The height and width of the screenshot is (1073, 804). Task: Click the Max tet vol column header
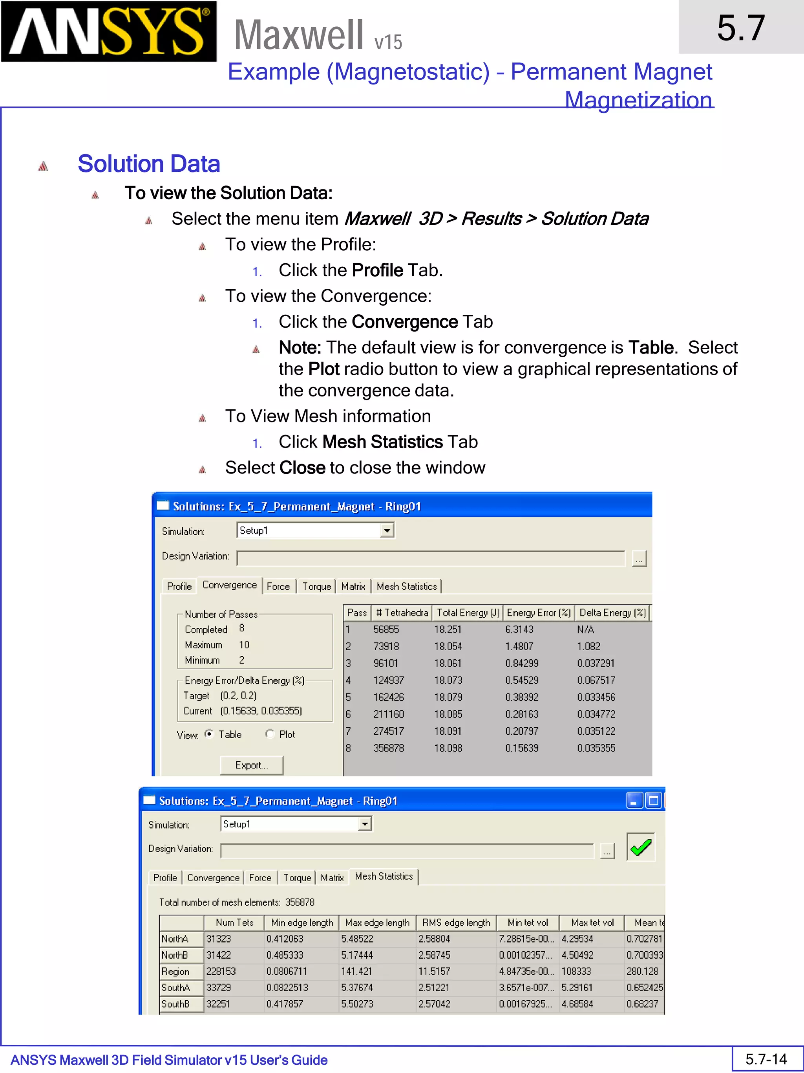click(x=592, y=923)
